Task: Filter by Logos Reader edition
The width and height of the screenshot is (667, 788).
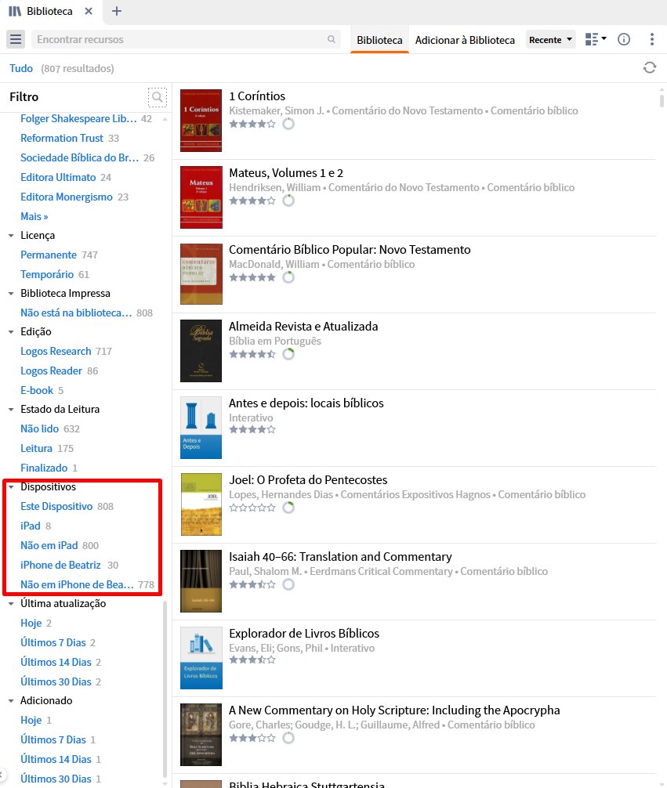Action: [51, 371]
